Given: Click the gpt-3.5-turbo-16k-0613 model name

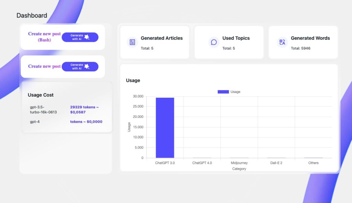Looking at the screenshot, I should tap(43, 110).
